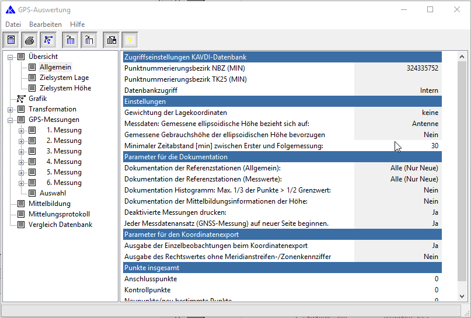Screen dimensions: 471x318
Task: Click the Grafik network icon in the tree
Action: point(21,99)
